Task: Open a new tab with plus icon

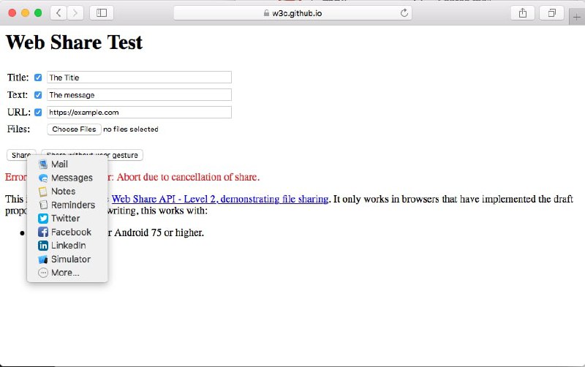Action: point(577,17)
